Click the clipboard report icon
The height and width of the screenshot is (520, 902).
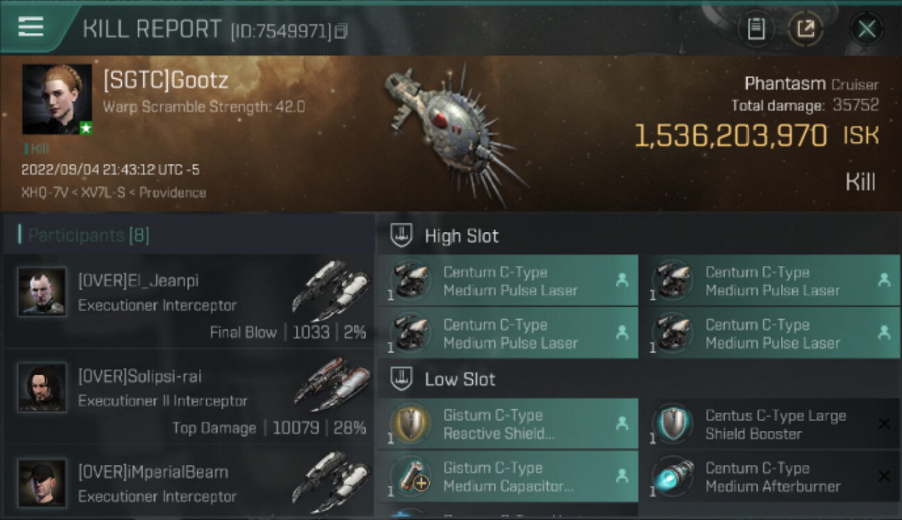tap(756, 29)
